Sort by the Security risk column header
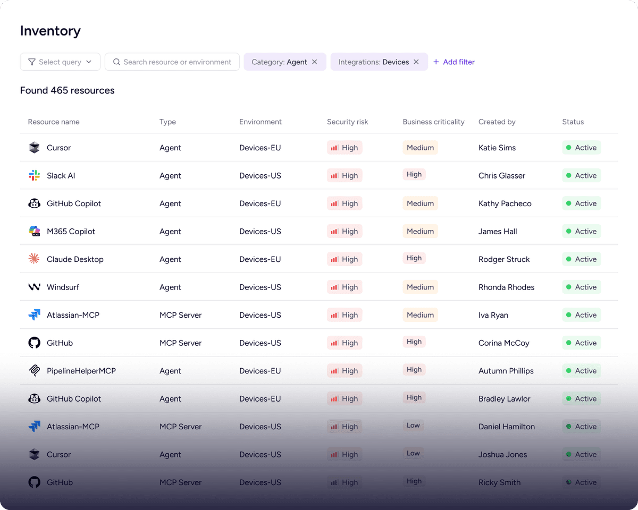This screenshot has width=638, height=510. pos(347,122)
